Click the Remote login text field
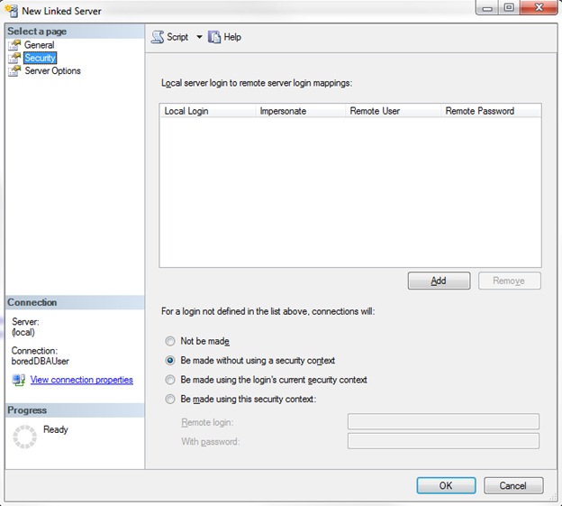 coord(443,422)
